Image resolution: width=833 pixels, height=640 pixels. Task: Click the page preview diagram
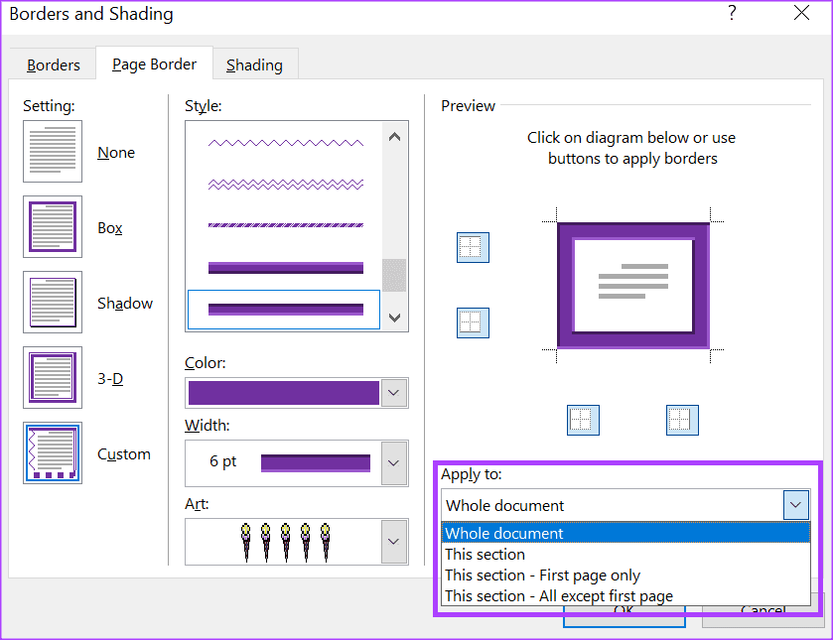pos(632,286)
